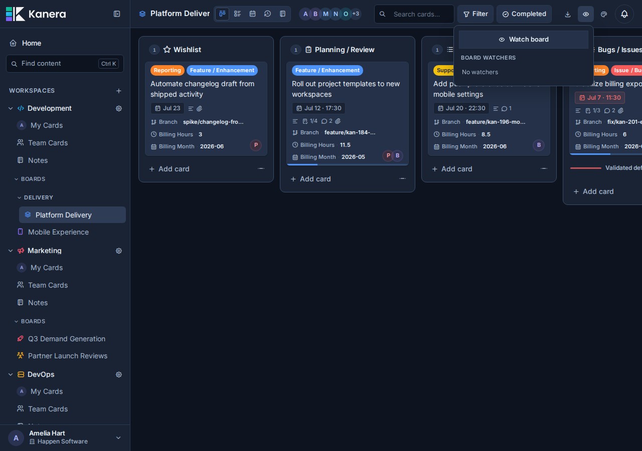
Task: Open the notifications bell
Action: pos(624,14)
